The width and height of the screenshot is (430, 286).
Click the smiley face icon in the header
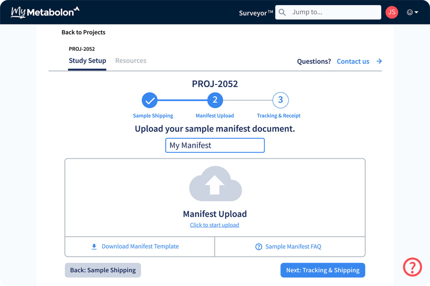[x=410, y=12]
